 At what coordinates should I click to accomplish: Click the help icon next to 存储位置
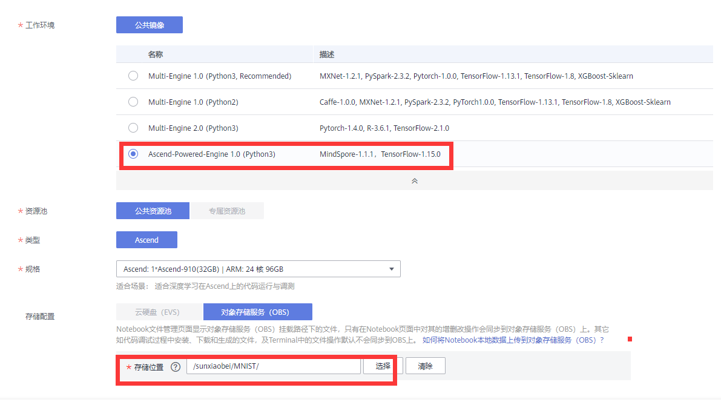point(175,367)
